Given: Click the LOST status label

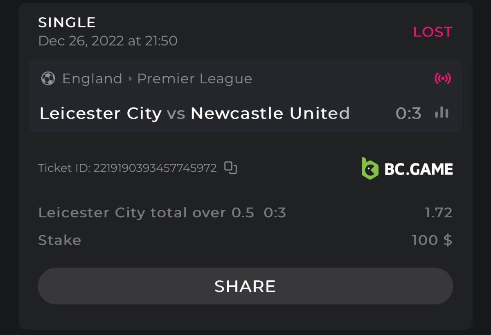Looking at the screenshot, I should (x=432, y=32).
